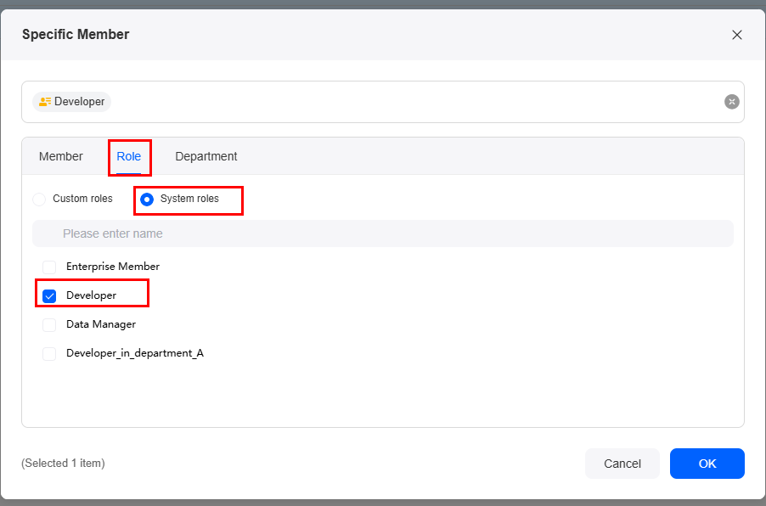
Task: Click the Developer_in_department_A role name
Action: pyautogui.click(x=135, y=353)
